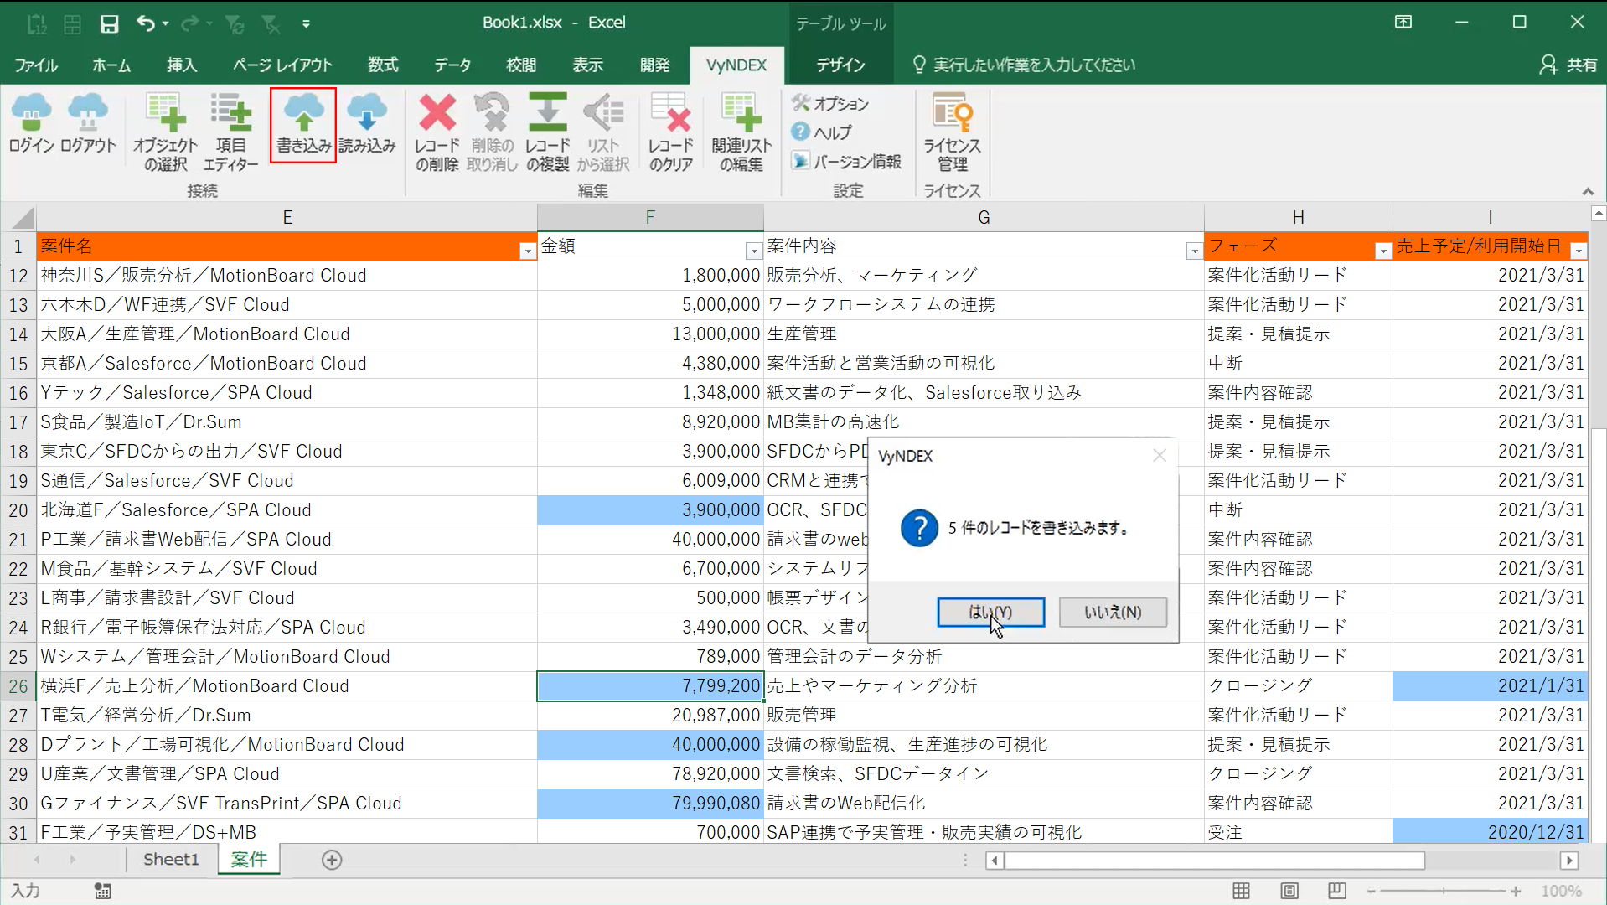This screenshot has height=905, width=1607.
Task: Click the Undo arrow icon
Action: 146,23
